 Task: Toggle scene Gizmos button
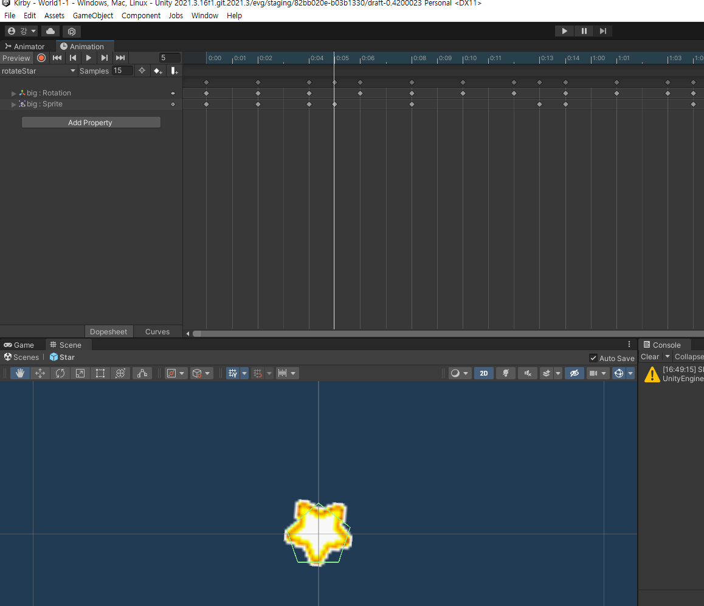coord(619,373)
